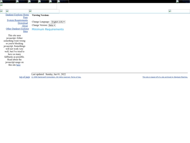Open the About sidebar link
190x143 pixels.
(25, 26)
